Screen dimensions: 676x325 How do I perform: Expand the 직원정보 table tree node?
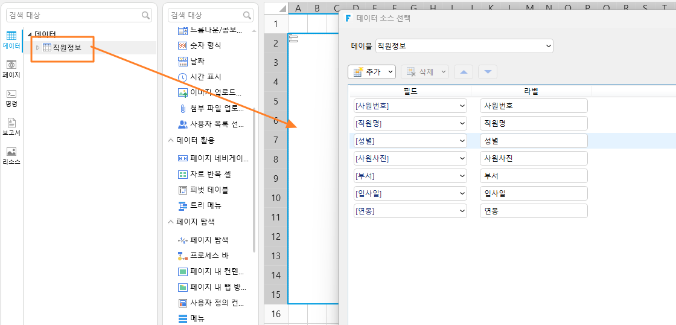[37, 48]
